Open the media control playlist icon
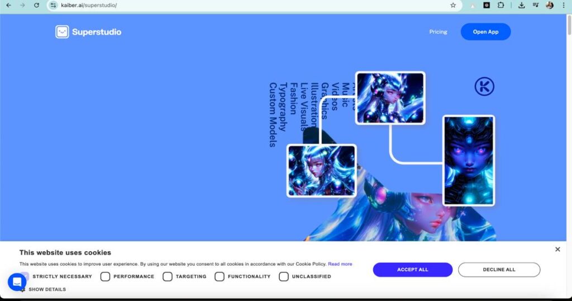The height and width of the screenshot is (301, 572). pyautogui.click(x=536, y=5)
